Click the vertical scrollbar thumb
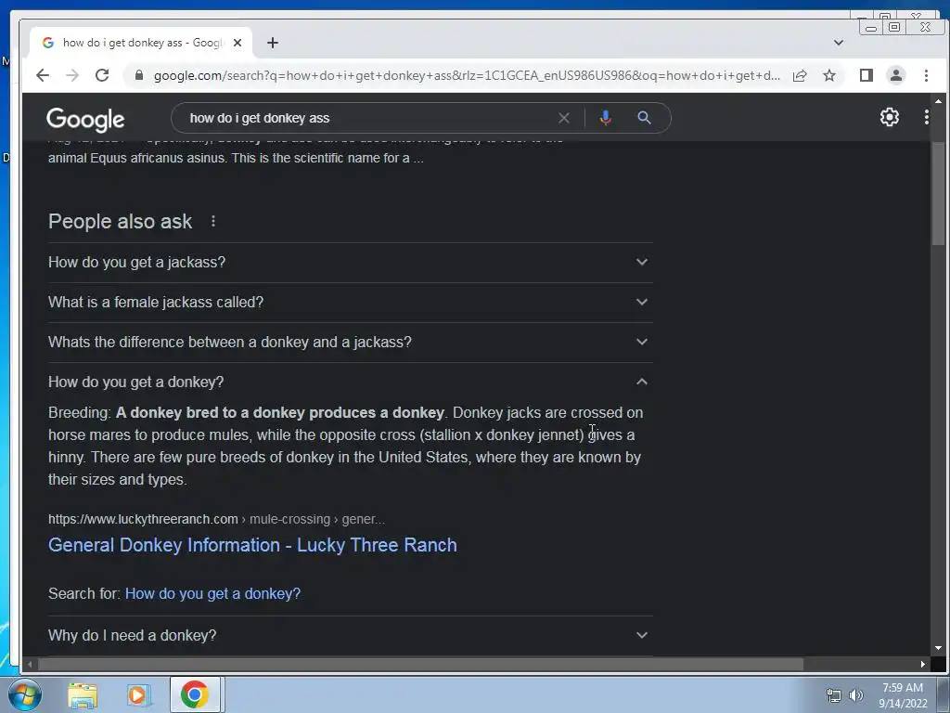The width and height of the screenshot is (950, 713). click(938, 193)
